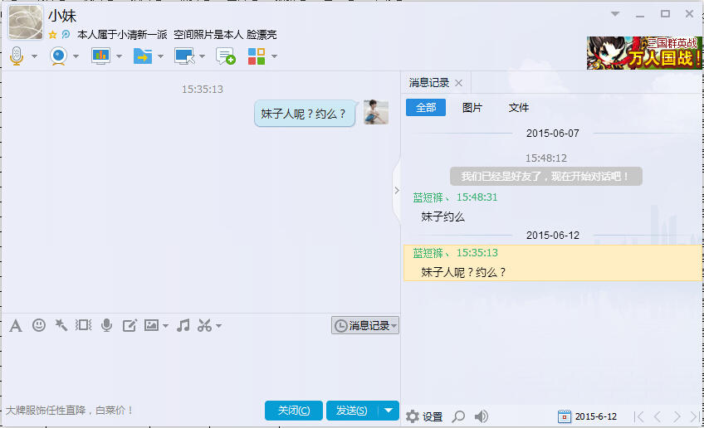This screenshot has height=428, width=704.
Task: Go to last history page
Action: pos(695,416)
